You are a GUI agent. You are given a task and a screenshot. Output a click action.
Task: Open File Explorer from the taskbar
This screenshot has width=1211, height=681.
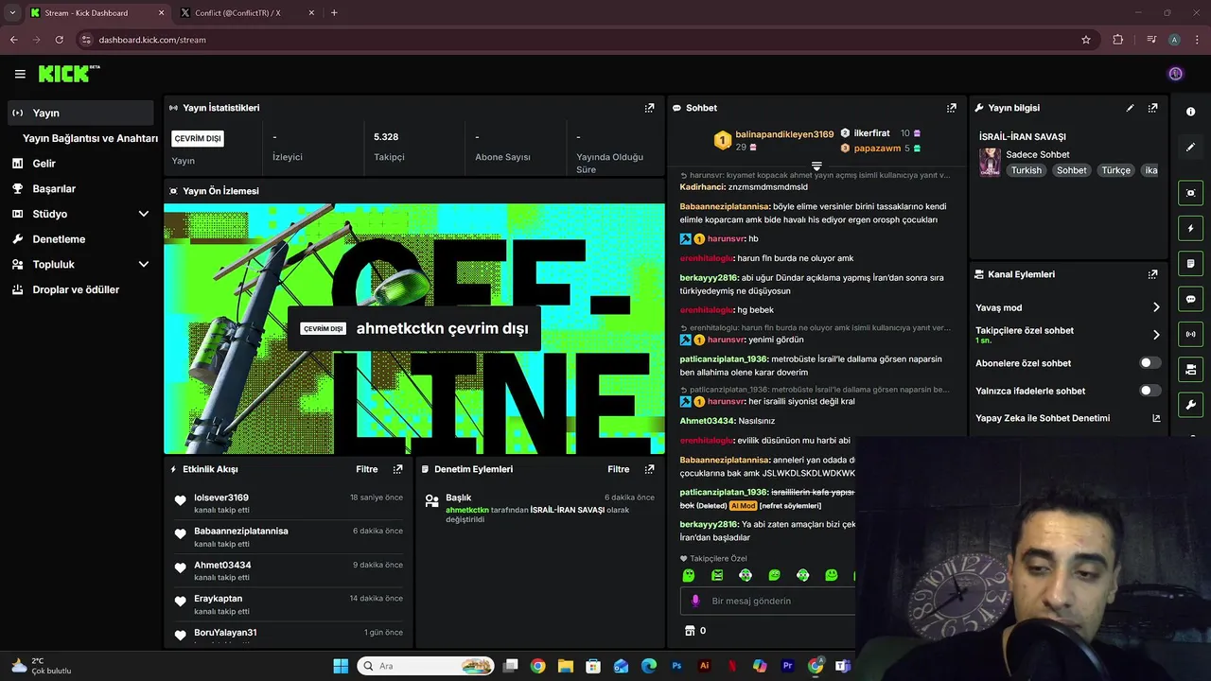click(x=566, y=666)
